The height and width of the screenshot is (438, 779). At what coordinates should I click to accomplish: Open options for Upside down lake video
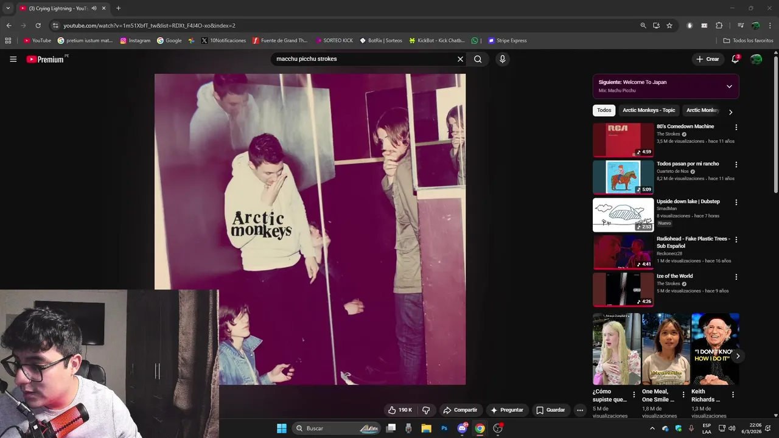click(736, 202)
